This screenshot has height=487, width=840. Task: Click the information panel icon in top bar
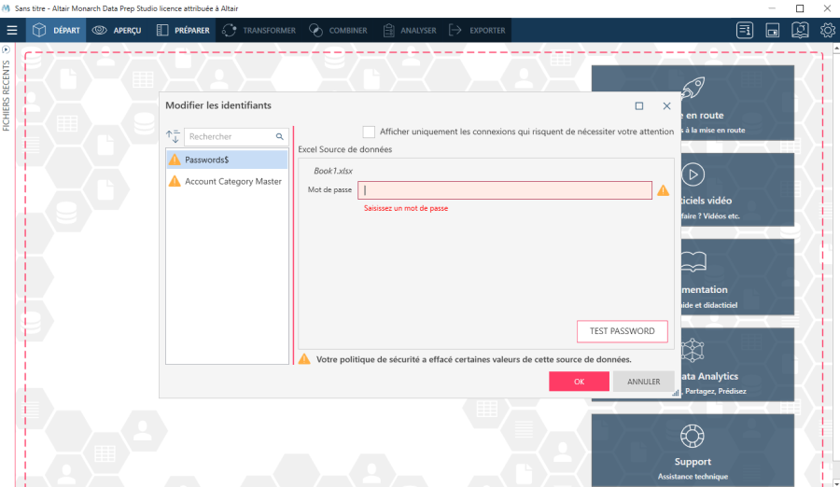click(x=745, y=30)
